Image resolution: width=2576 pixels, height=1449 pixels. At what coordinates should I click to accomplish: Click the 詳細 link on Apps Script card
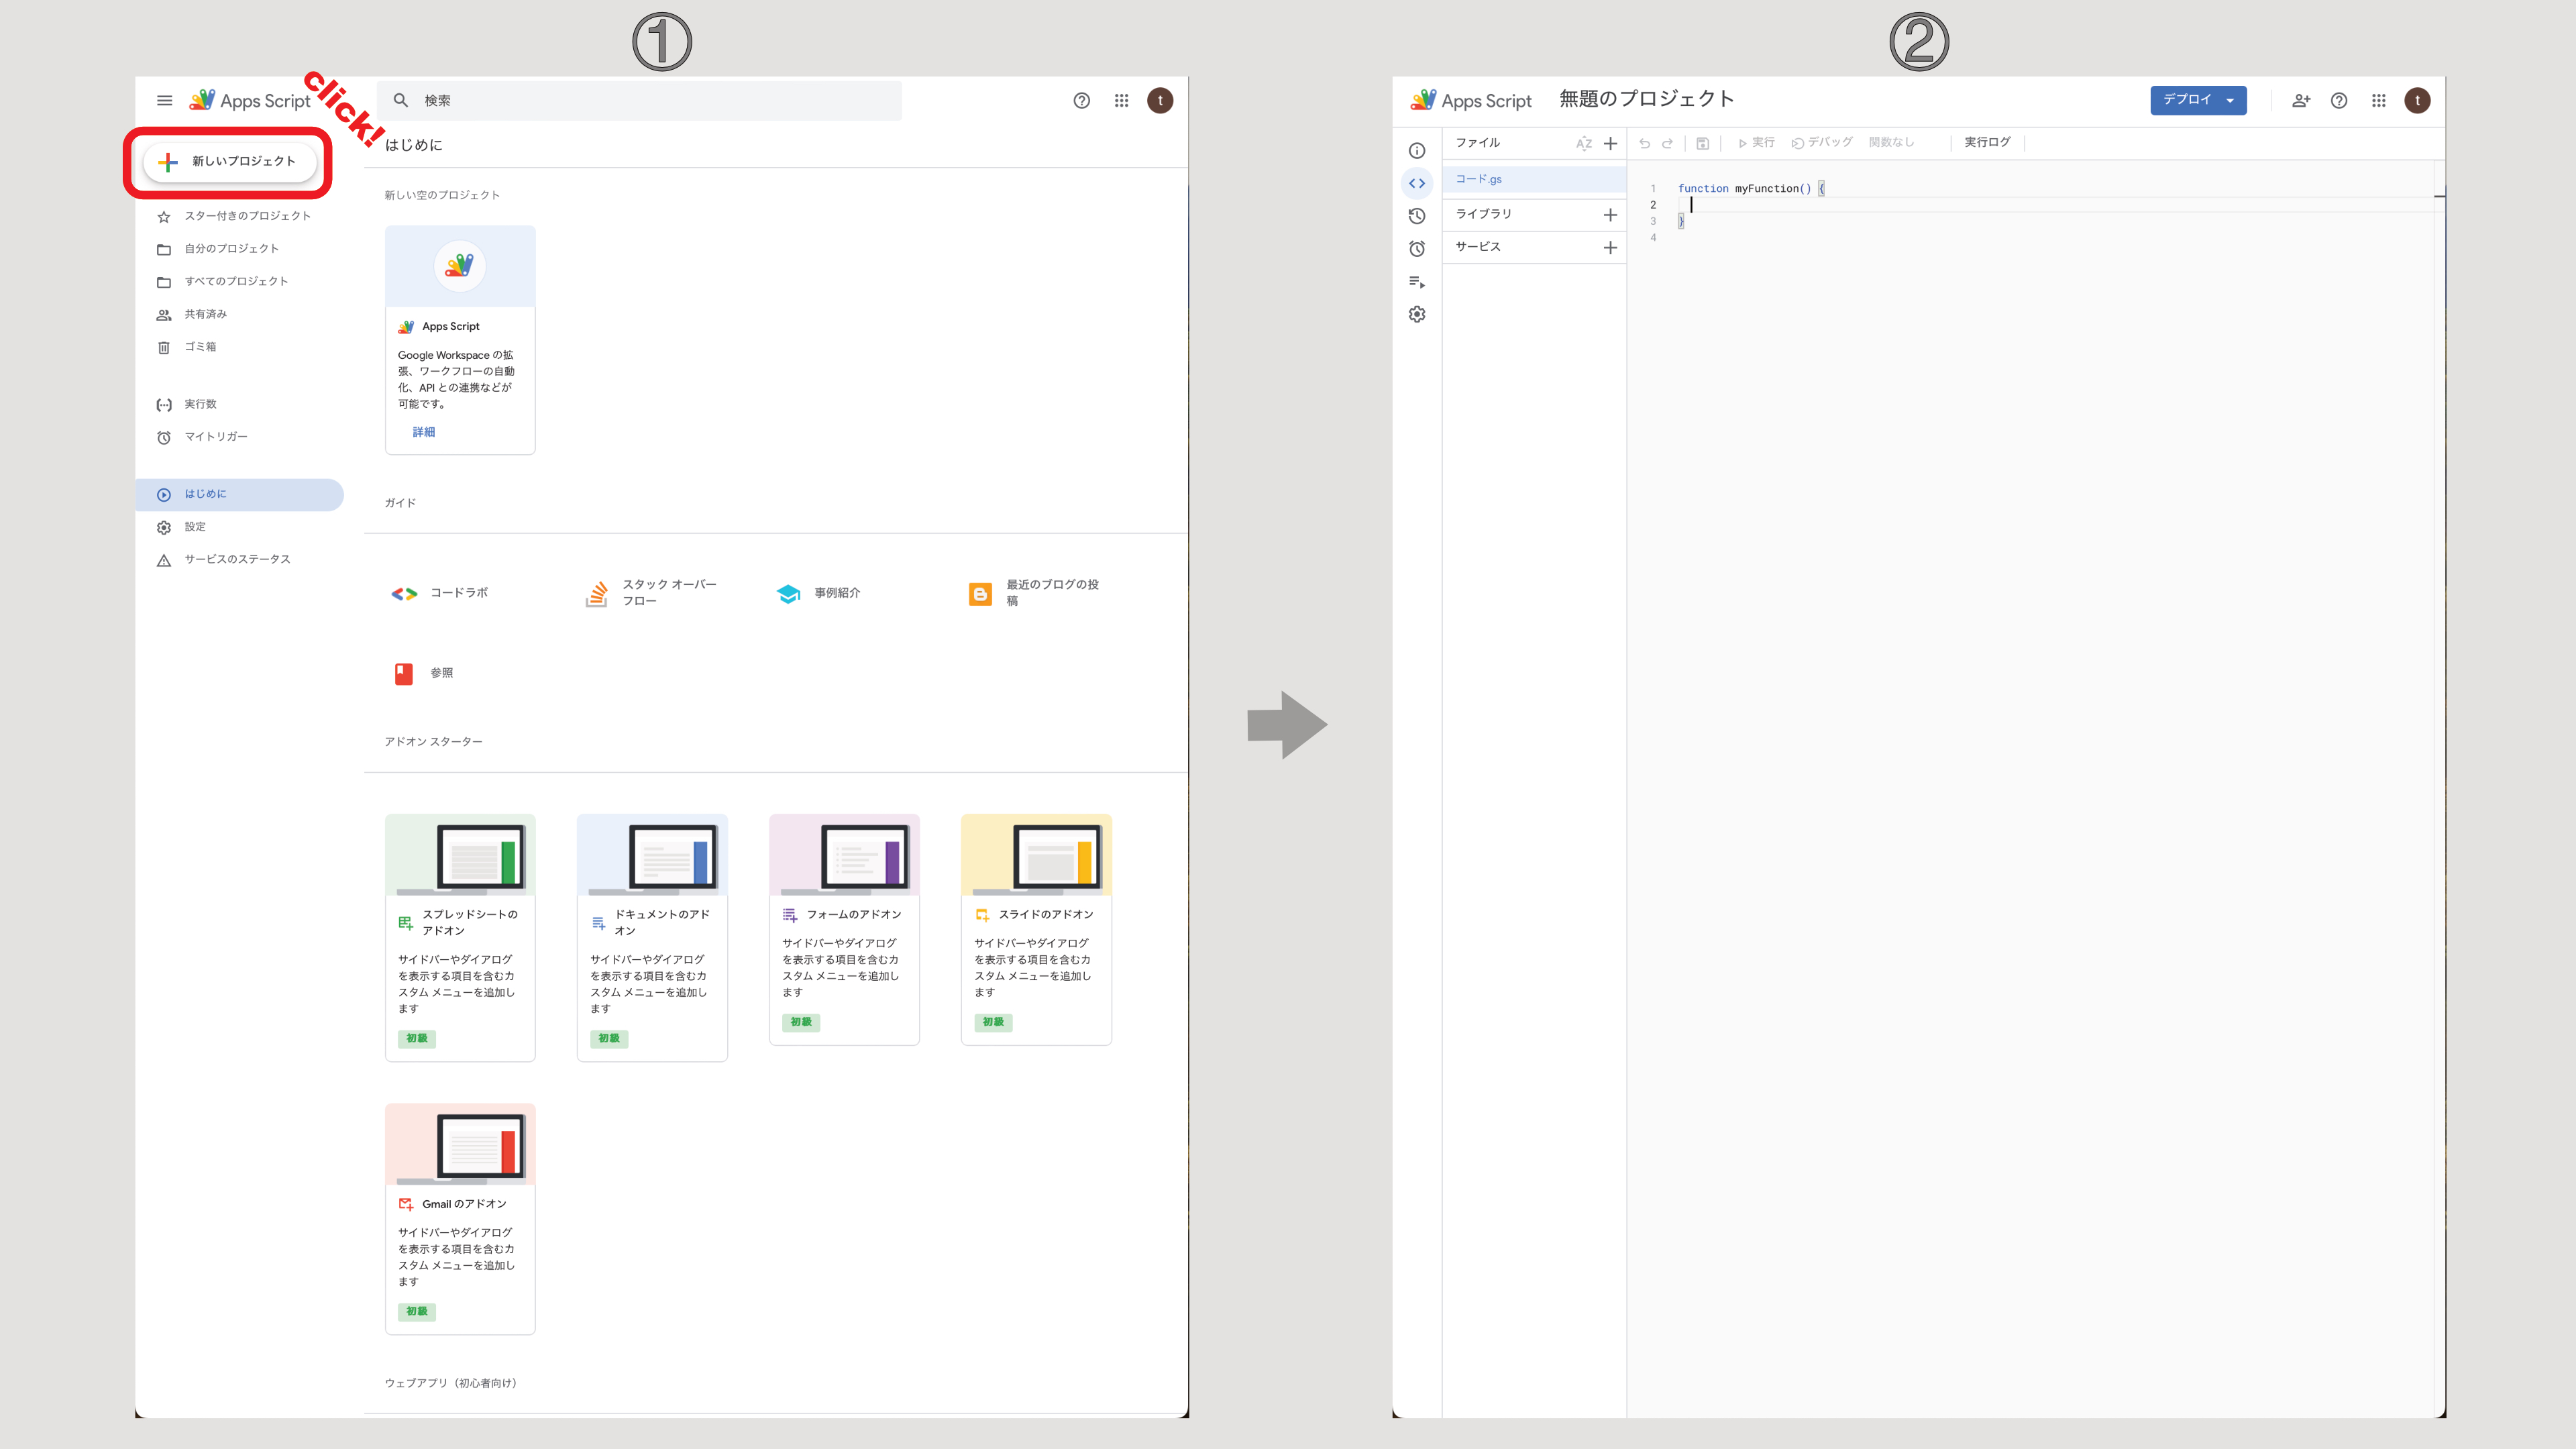click(x=424, y=432)
